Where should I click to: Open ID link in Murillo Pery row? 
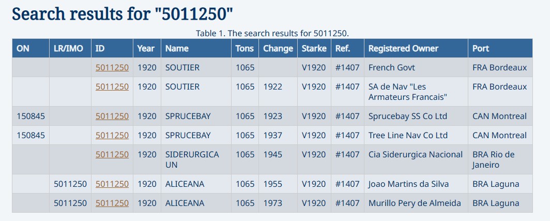[x=112, y=203]
